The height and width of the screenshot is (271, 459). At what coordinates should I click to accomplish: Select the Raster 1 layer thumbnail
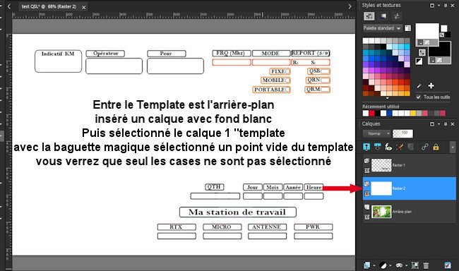click(x=381, y=165)
